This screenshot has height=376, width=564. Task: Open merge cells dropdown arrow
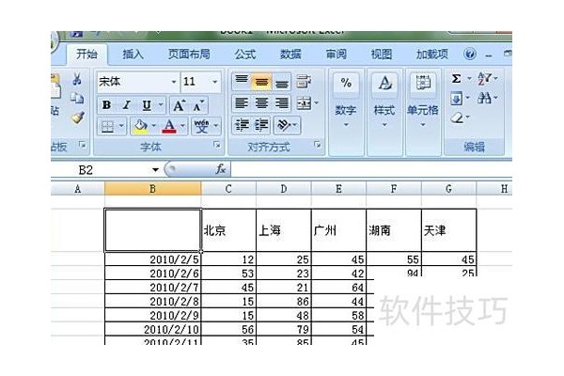pos(317,103)
